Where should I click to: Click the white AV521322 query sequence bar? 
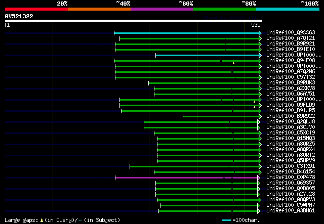(134, 21)
